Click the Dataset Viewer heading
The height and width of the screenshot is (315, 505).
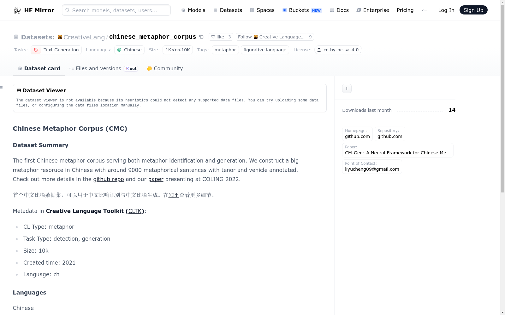[x=44, y=90]
